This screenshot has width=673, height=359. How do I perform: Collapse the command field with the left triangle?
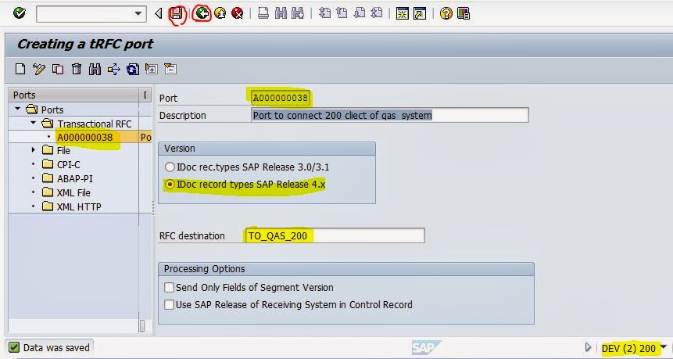tap(159, 14)
